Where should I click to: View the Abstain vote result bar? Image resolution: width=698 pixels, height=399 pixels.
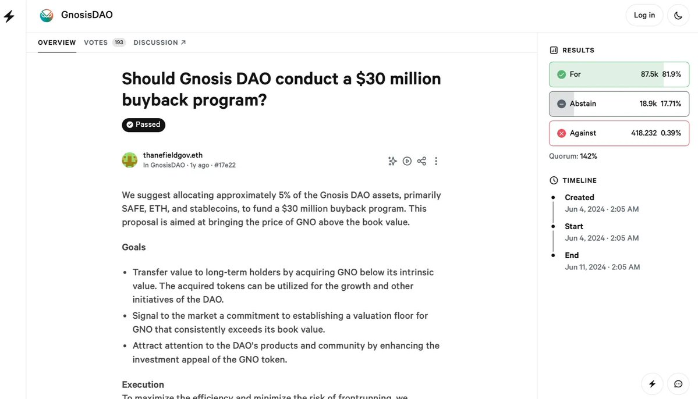click(619, 104)
